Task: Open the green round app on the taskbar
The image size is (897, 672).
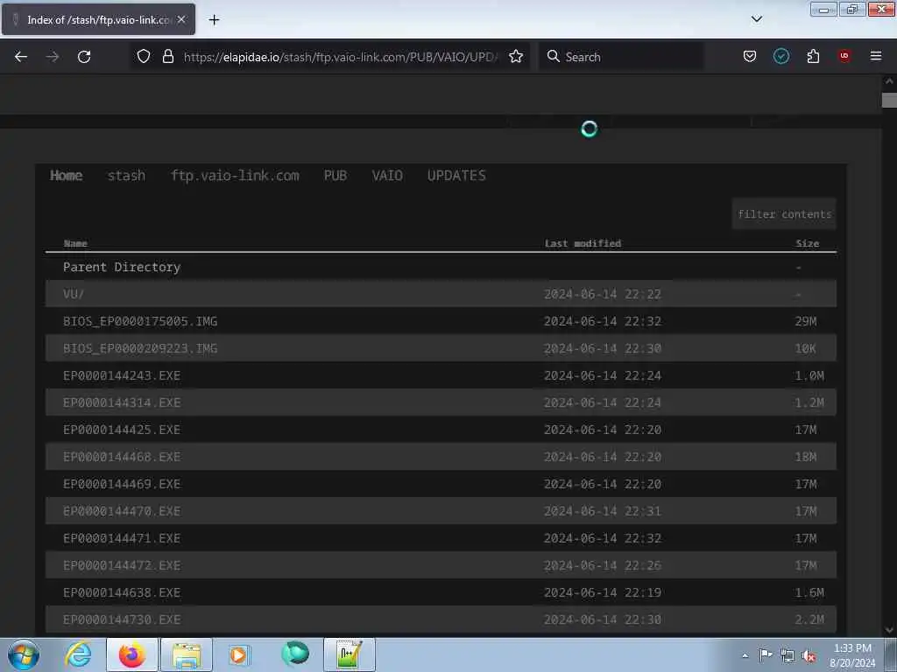Action: click(x=295, y=653)
